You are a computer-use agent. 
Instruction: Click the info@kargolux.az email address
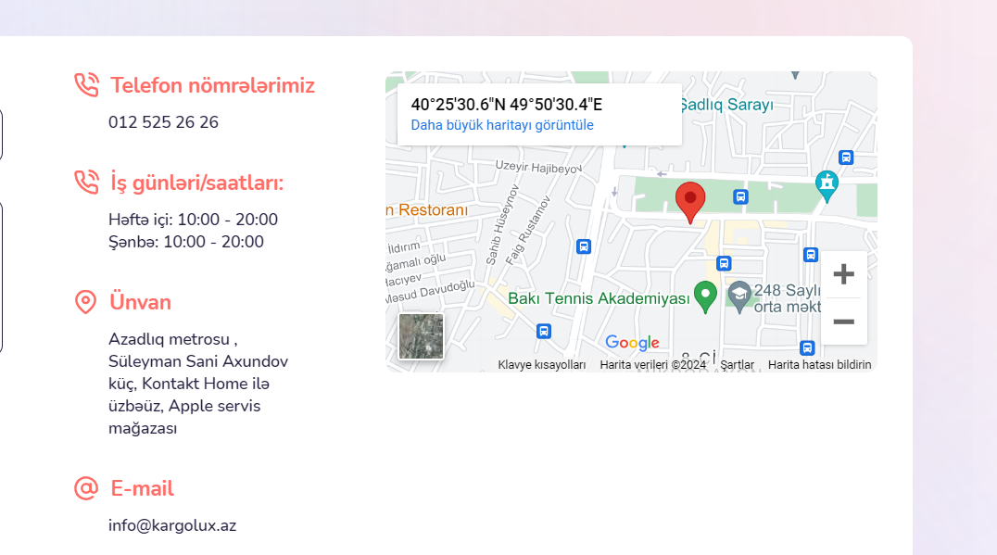click(172, 525)
